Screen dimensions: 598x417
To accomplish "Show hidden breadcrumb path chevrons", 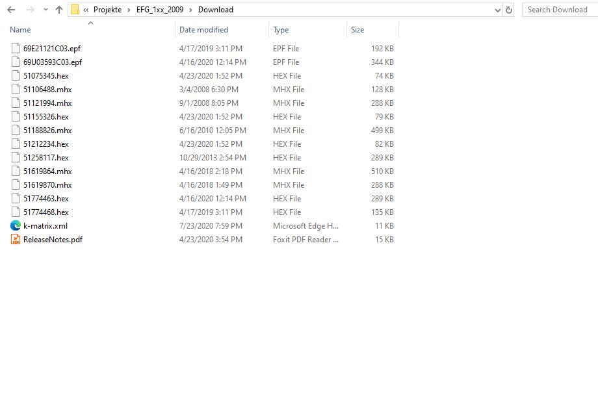I will pyautogui.click(x=86, y=10).
